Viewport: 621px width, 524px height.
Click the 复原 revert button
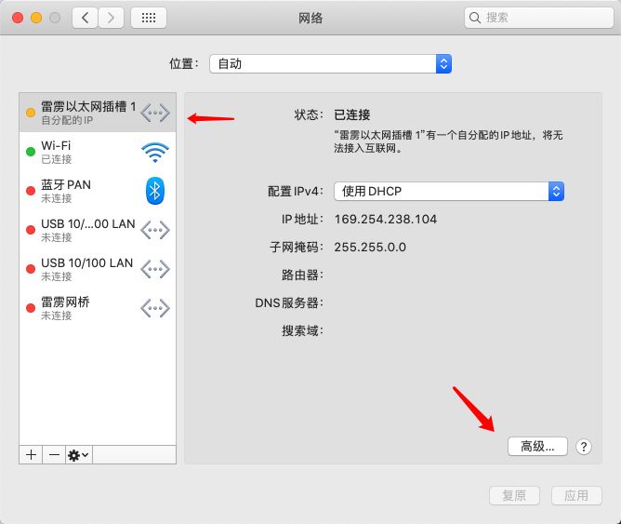(x=514, y=495)
